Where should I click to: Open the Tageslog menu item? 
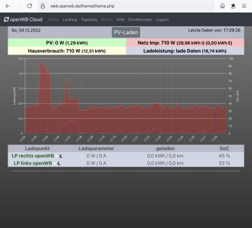point(89,19)
